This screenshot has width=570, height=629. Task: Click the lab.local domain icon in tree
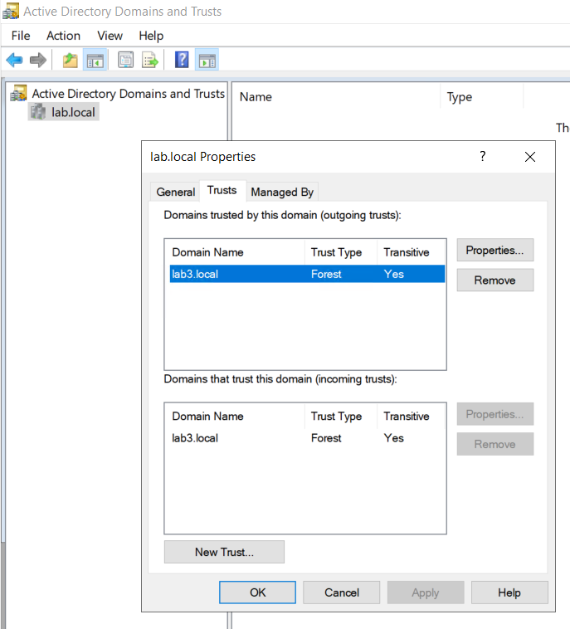38,112
